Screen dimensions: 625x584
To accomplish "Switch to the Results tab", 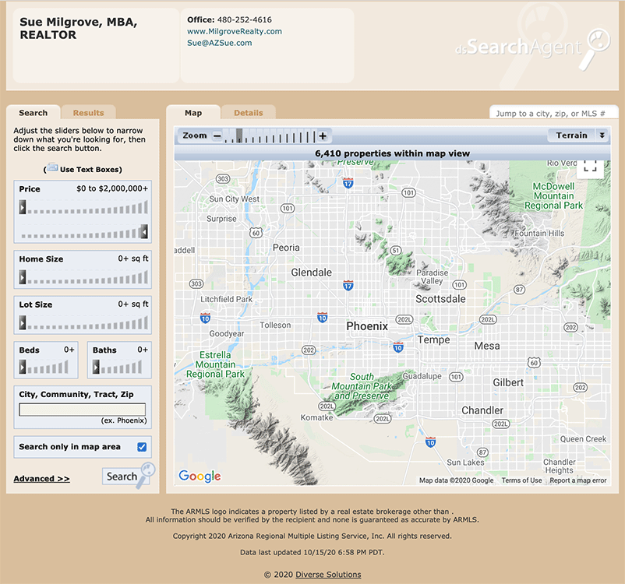I will (89, 113).
